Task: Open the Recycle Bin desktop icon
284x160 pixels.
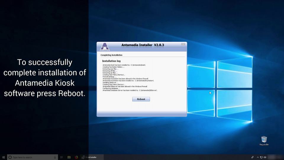Action: [x=264, y=141]
